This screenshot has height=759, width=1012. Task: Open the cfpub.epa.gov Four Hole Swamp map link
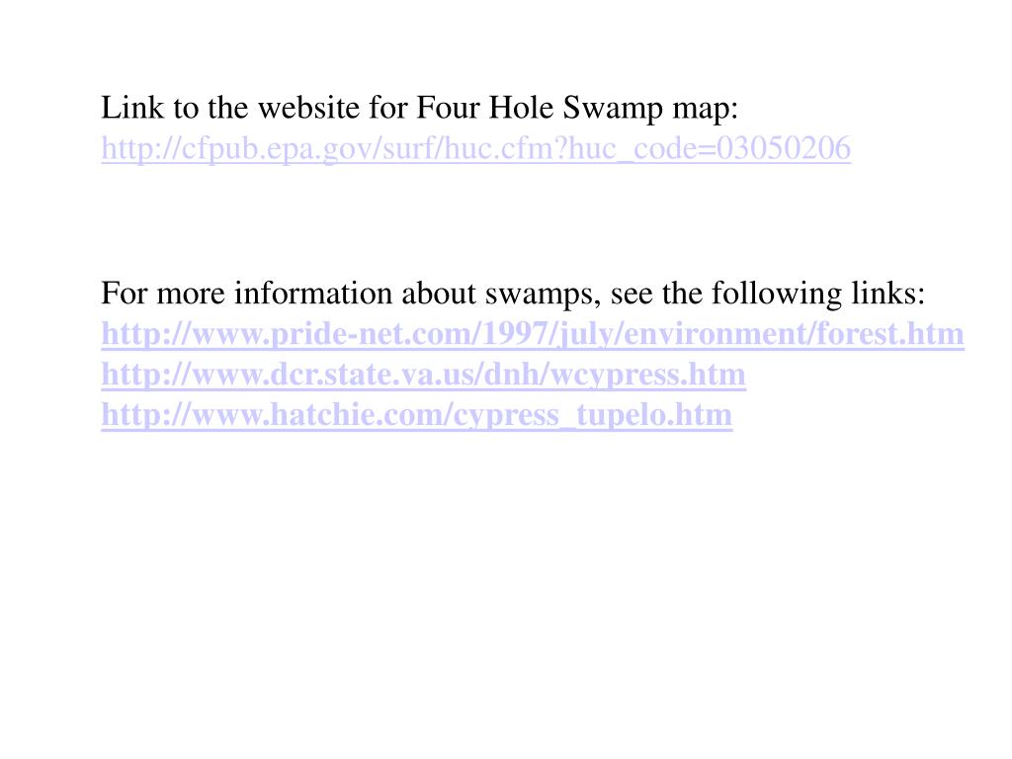pyautogui.click(x=476, y=148)
